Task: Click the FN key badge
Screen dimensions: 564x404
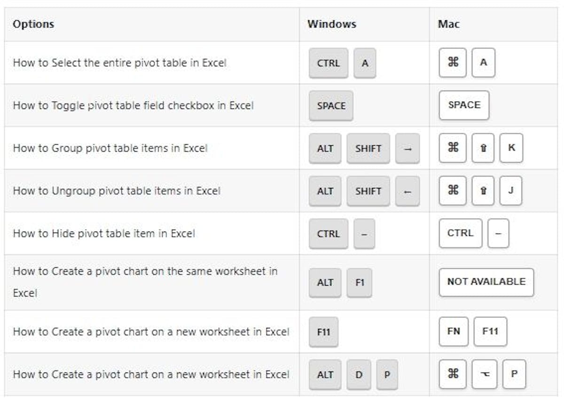Action: 454,331
